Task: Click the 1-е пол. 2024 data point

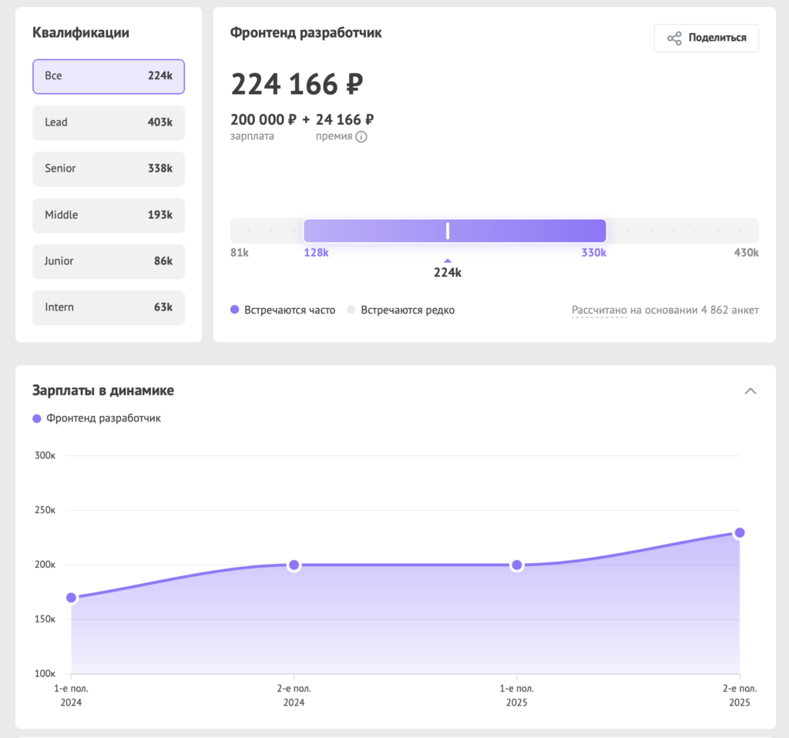Action: pos(72,598)
